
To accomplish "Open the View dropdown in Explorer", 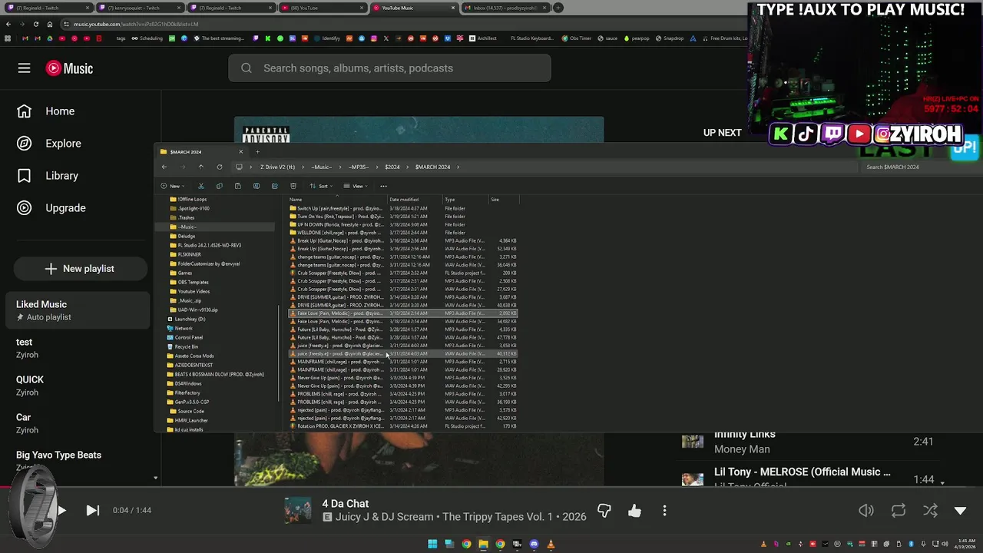I will 356,186.
